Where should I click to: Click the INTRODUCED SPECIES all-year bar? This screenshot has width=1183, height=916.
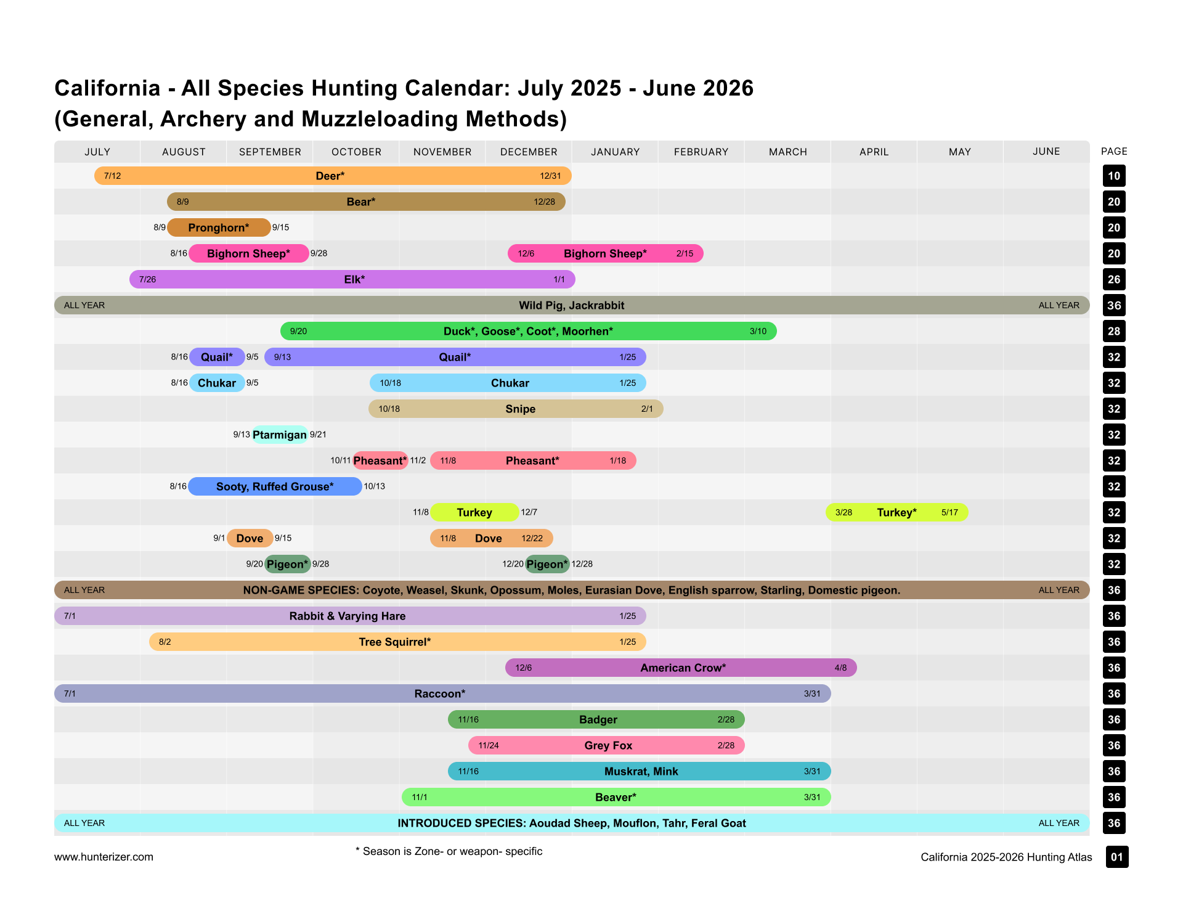coord(572,823)
